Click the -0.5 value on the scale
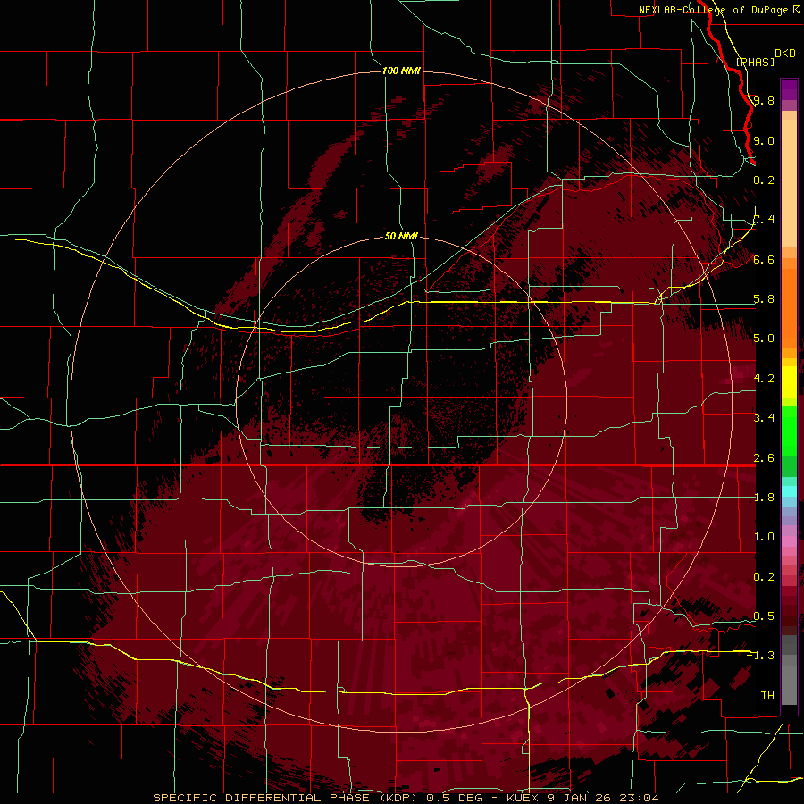Screen dimensions: 804x804 point(760,616)
